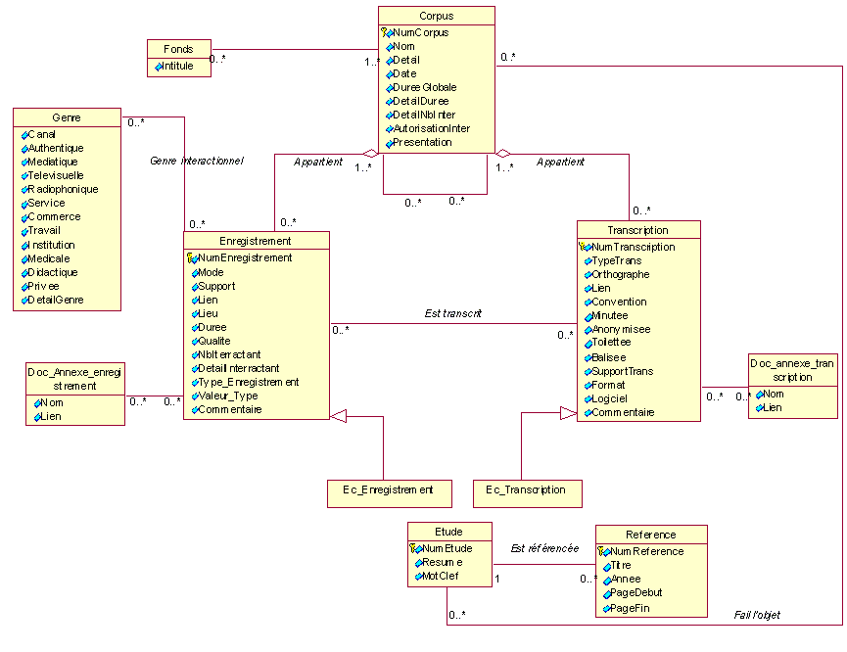847x652 pixels.
Task: Click the Est transcrit association label
Action: (452, 314)
